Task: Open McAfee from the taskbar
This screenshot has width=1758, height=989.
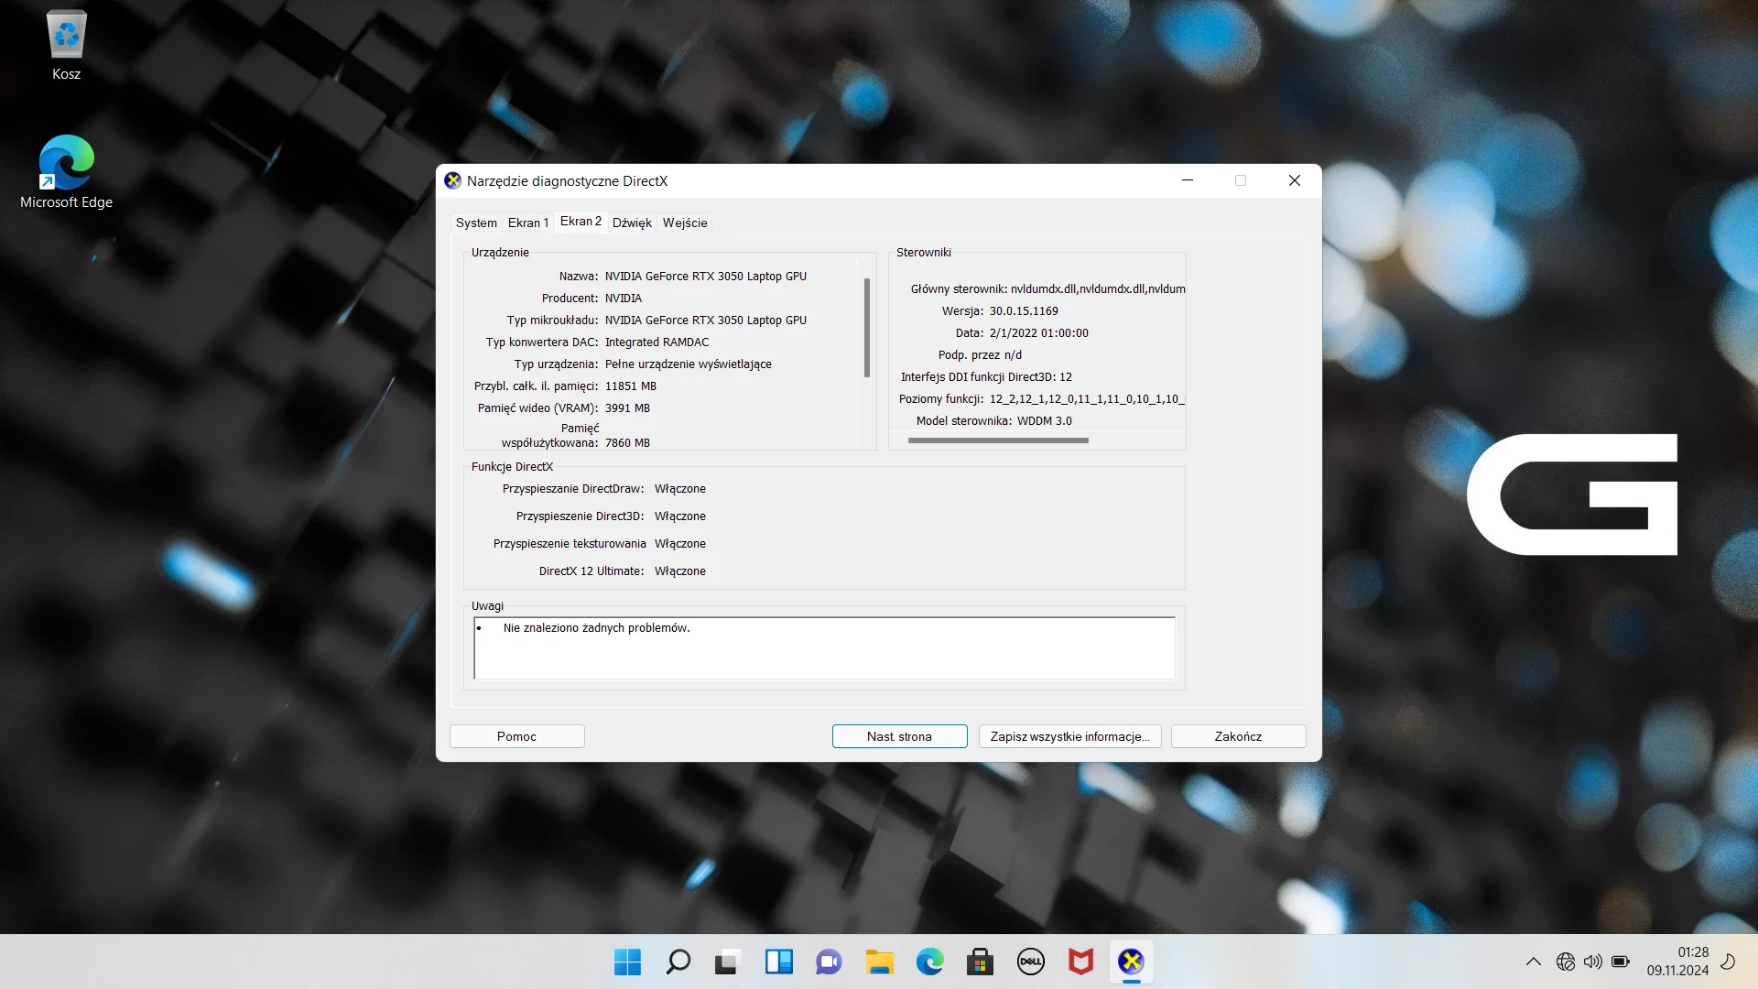Action: (x=1080, y=962)
